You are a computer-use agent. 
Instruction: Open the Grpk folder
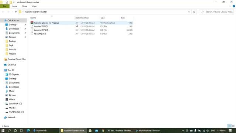(11, 45)
